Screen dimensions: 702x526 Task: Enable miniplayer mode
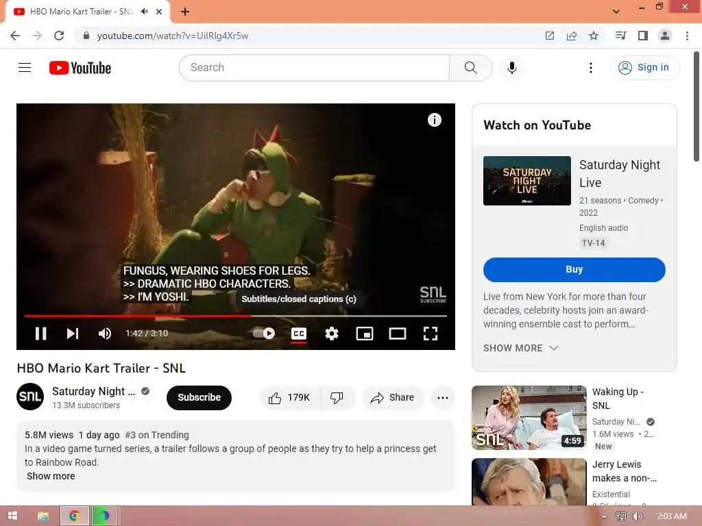click(x=365, y=334)
